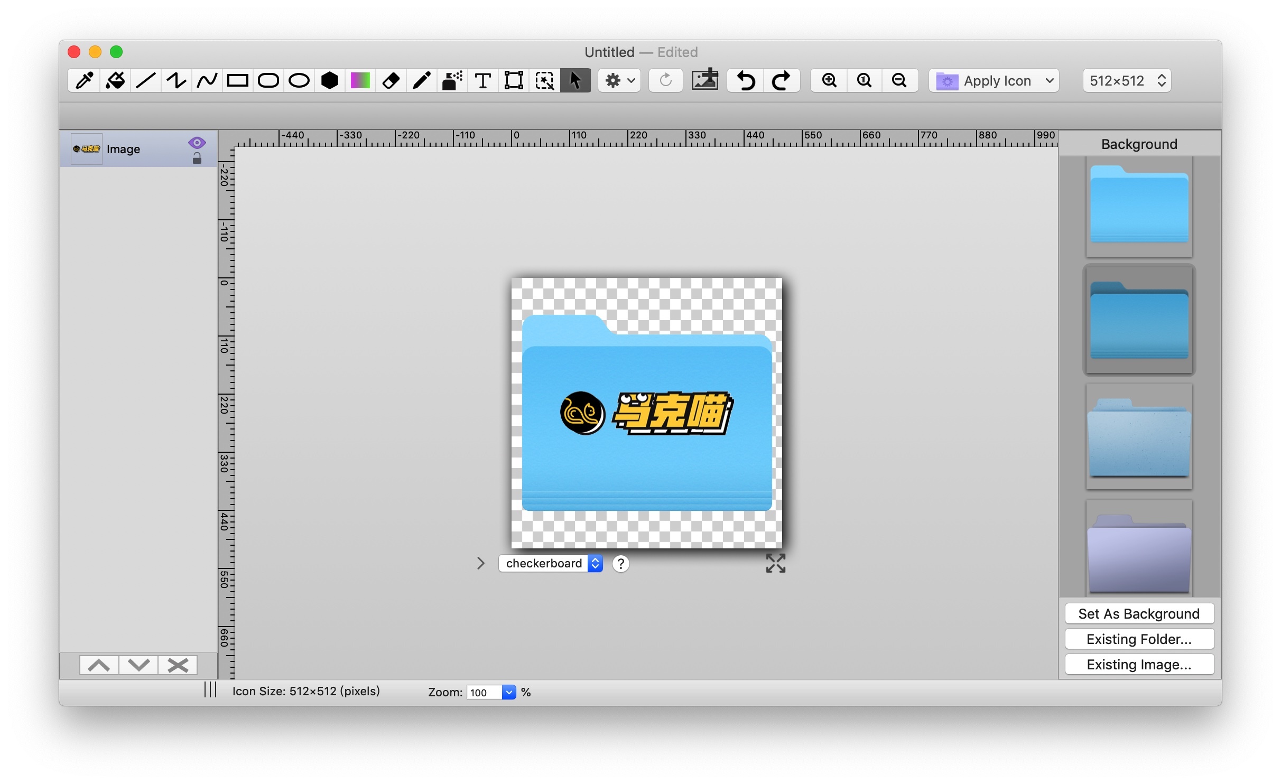The image size is (1281, 784).
Task: Click the undo arrow button
Action: 746,81
